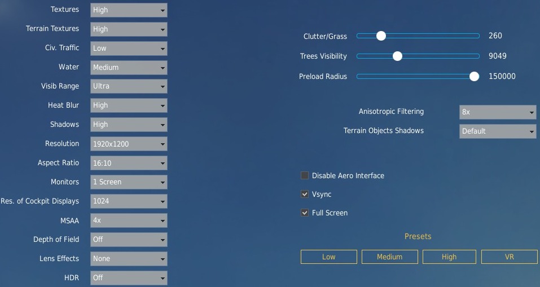The image size is (540, 287).
Task: Click the Lens Effects label
Action: point(59,258)
